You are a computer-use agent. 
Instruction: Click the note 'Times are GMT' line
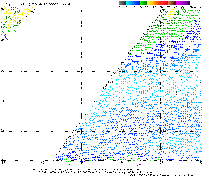85,170
